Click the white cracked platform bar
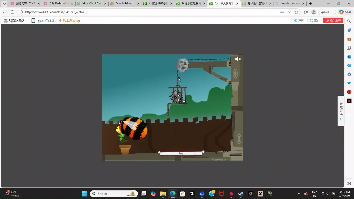This screenshot has width=354, height=199. 181,153
